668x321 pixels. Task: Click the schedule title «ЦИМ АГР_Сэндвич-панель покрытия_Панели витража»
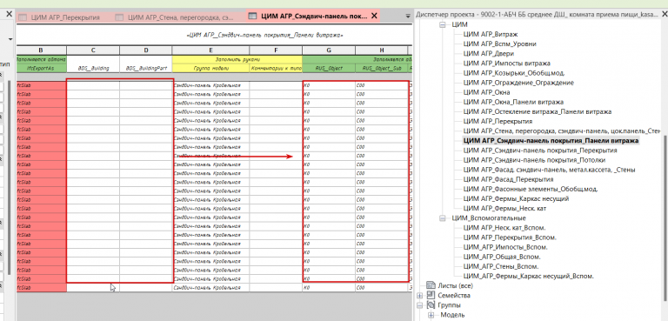point(264,35)
